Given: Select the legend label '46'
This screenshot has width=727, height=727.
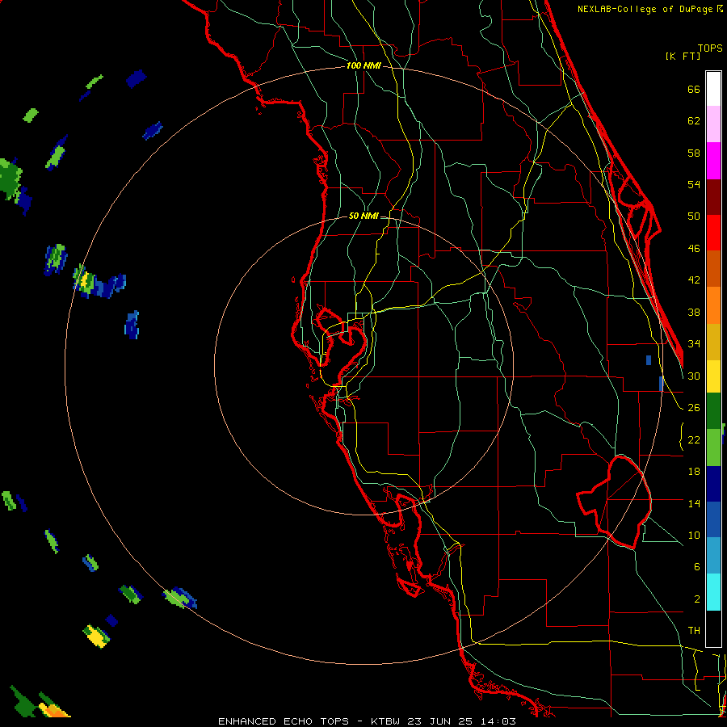Looking at the screenshot, I should [694, 249].
